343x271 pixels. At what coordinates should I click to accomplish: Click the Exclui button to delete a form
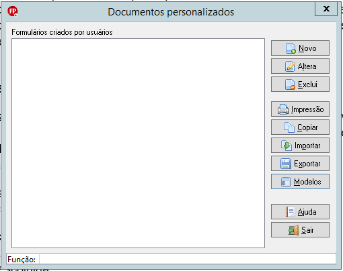(300, 85)
